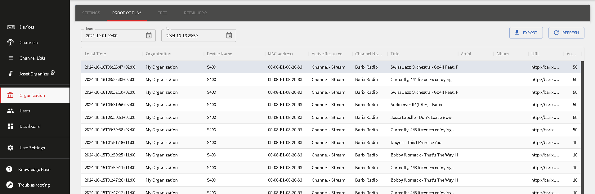Viewport: 595px width, 194px height.
Task: Export the proof of play data
Action: pos(526,33)
